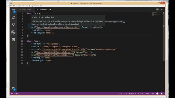Follow the AaarghBold.woff link
Image resolution: width=175 pixels, height=98 pixels.
pyautogui.click(x=55, y=52)
